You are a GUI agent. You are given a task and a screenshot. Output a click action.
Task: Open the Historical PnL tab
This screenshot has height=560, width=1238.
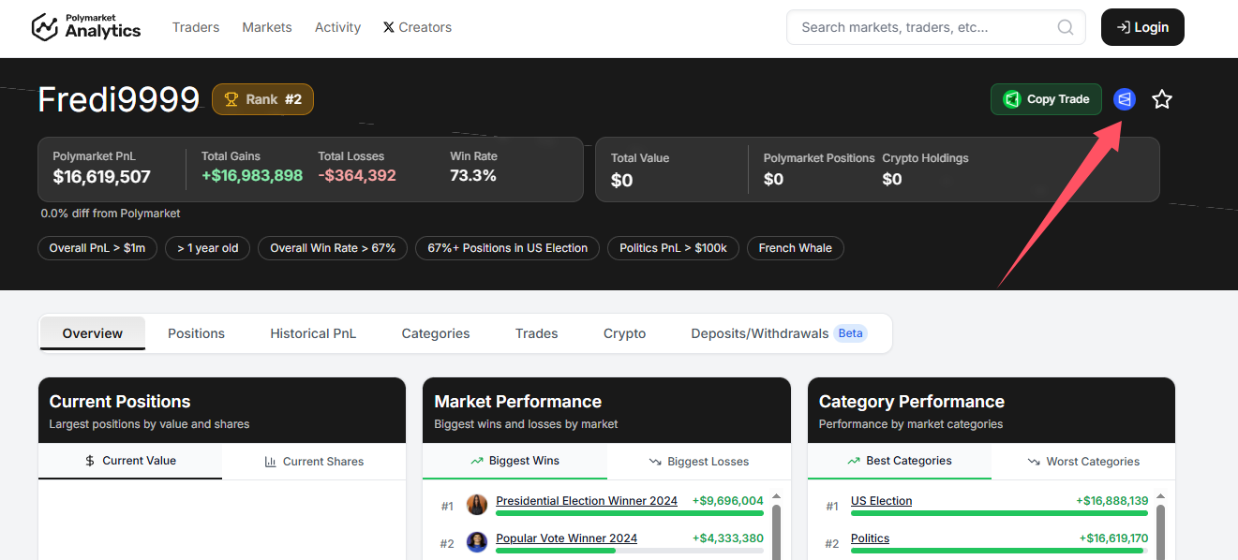313,333
